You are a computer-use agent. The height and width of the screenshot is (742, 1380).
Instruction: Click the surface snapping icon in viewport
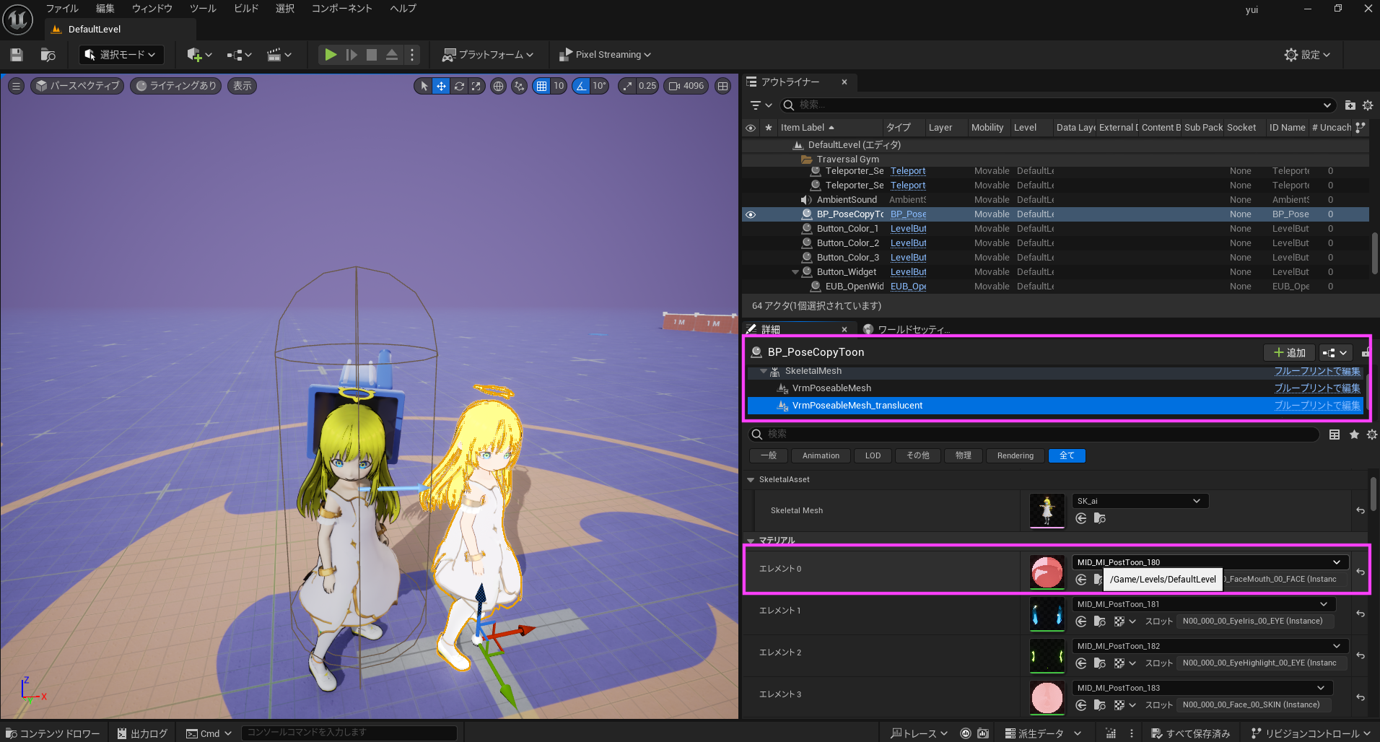(x=519, y=86)
